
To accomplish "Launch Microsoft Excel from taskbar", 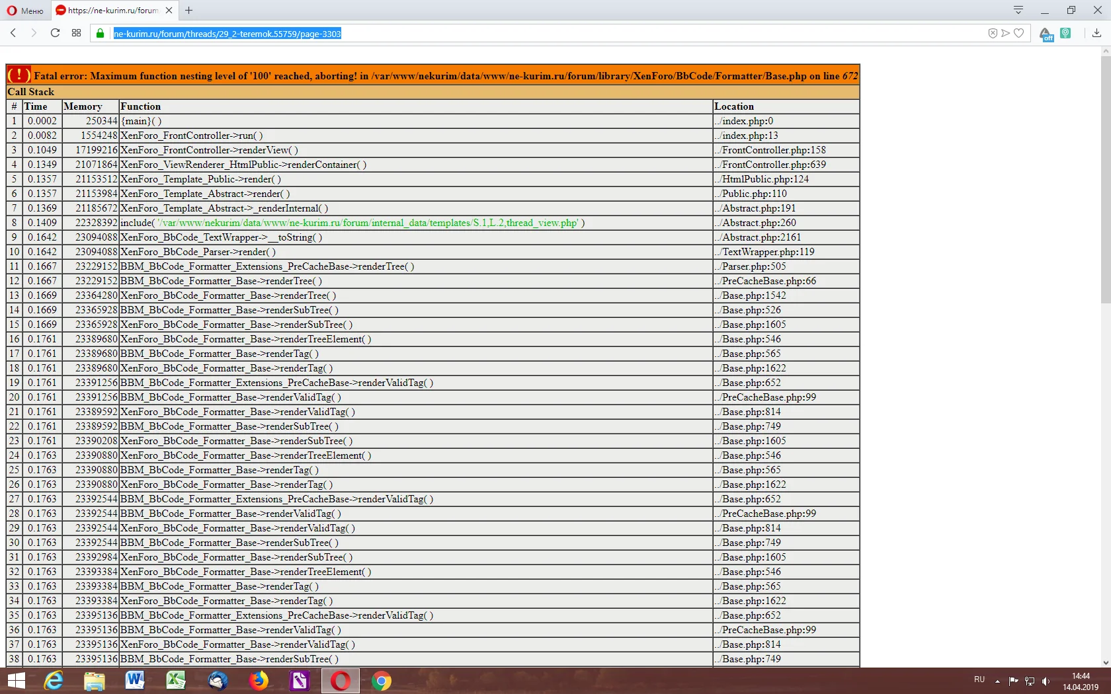I will tap(176, 681).
